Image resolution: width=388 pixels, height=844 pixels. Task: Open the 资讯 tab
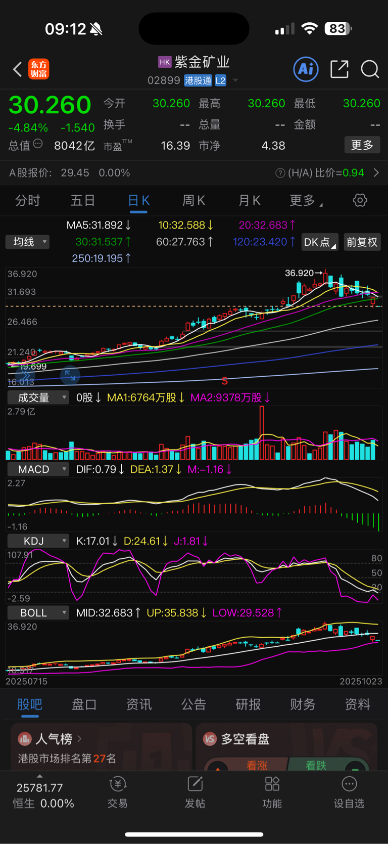click(139, 704)
